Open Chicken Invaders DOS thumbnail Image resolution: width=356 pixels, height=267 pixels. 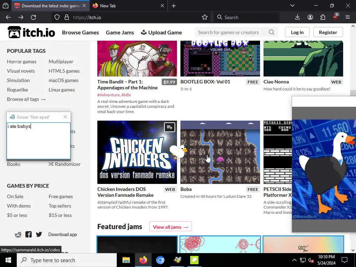[137, 152]
